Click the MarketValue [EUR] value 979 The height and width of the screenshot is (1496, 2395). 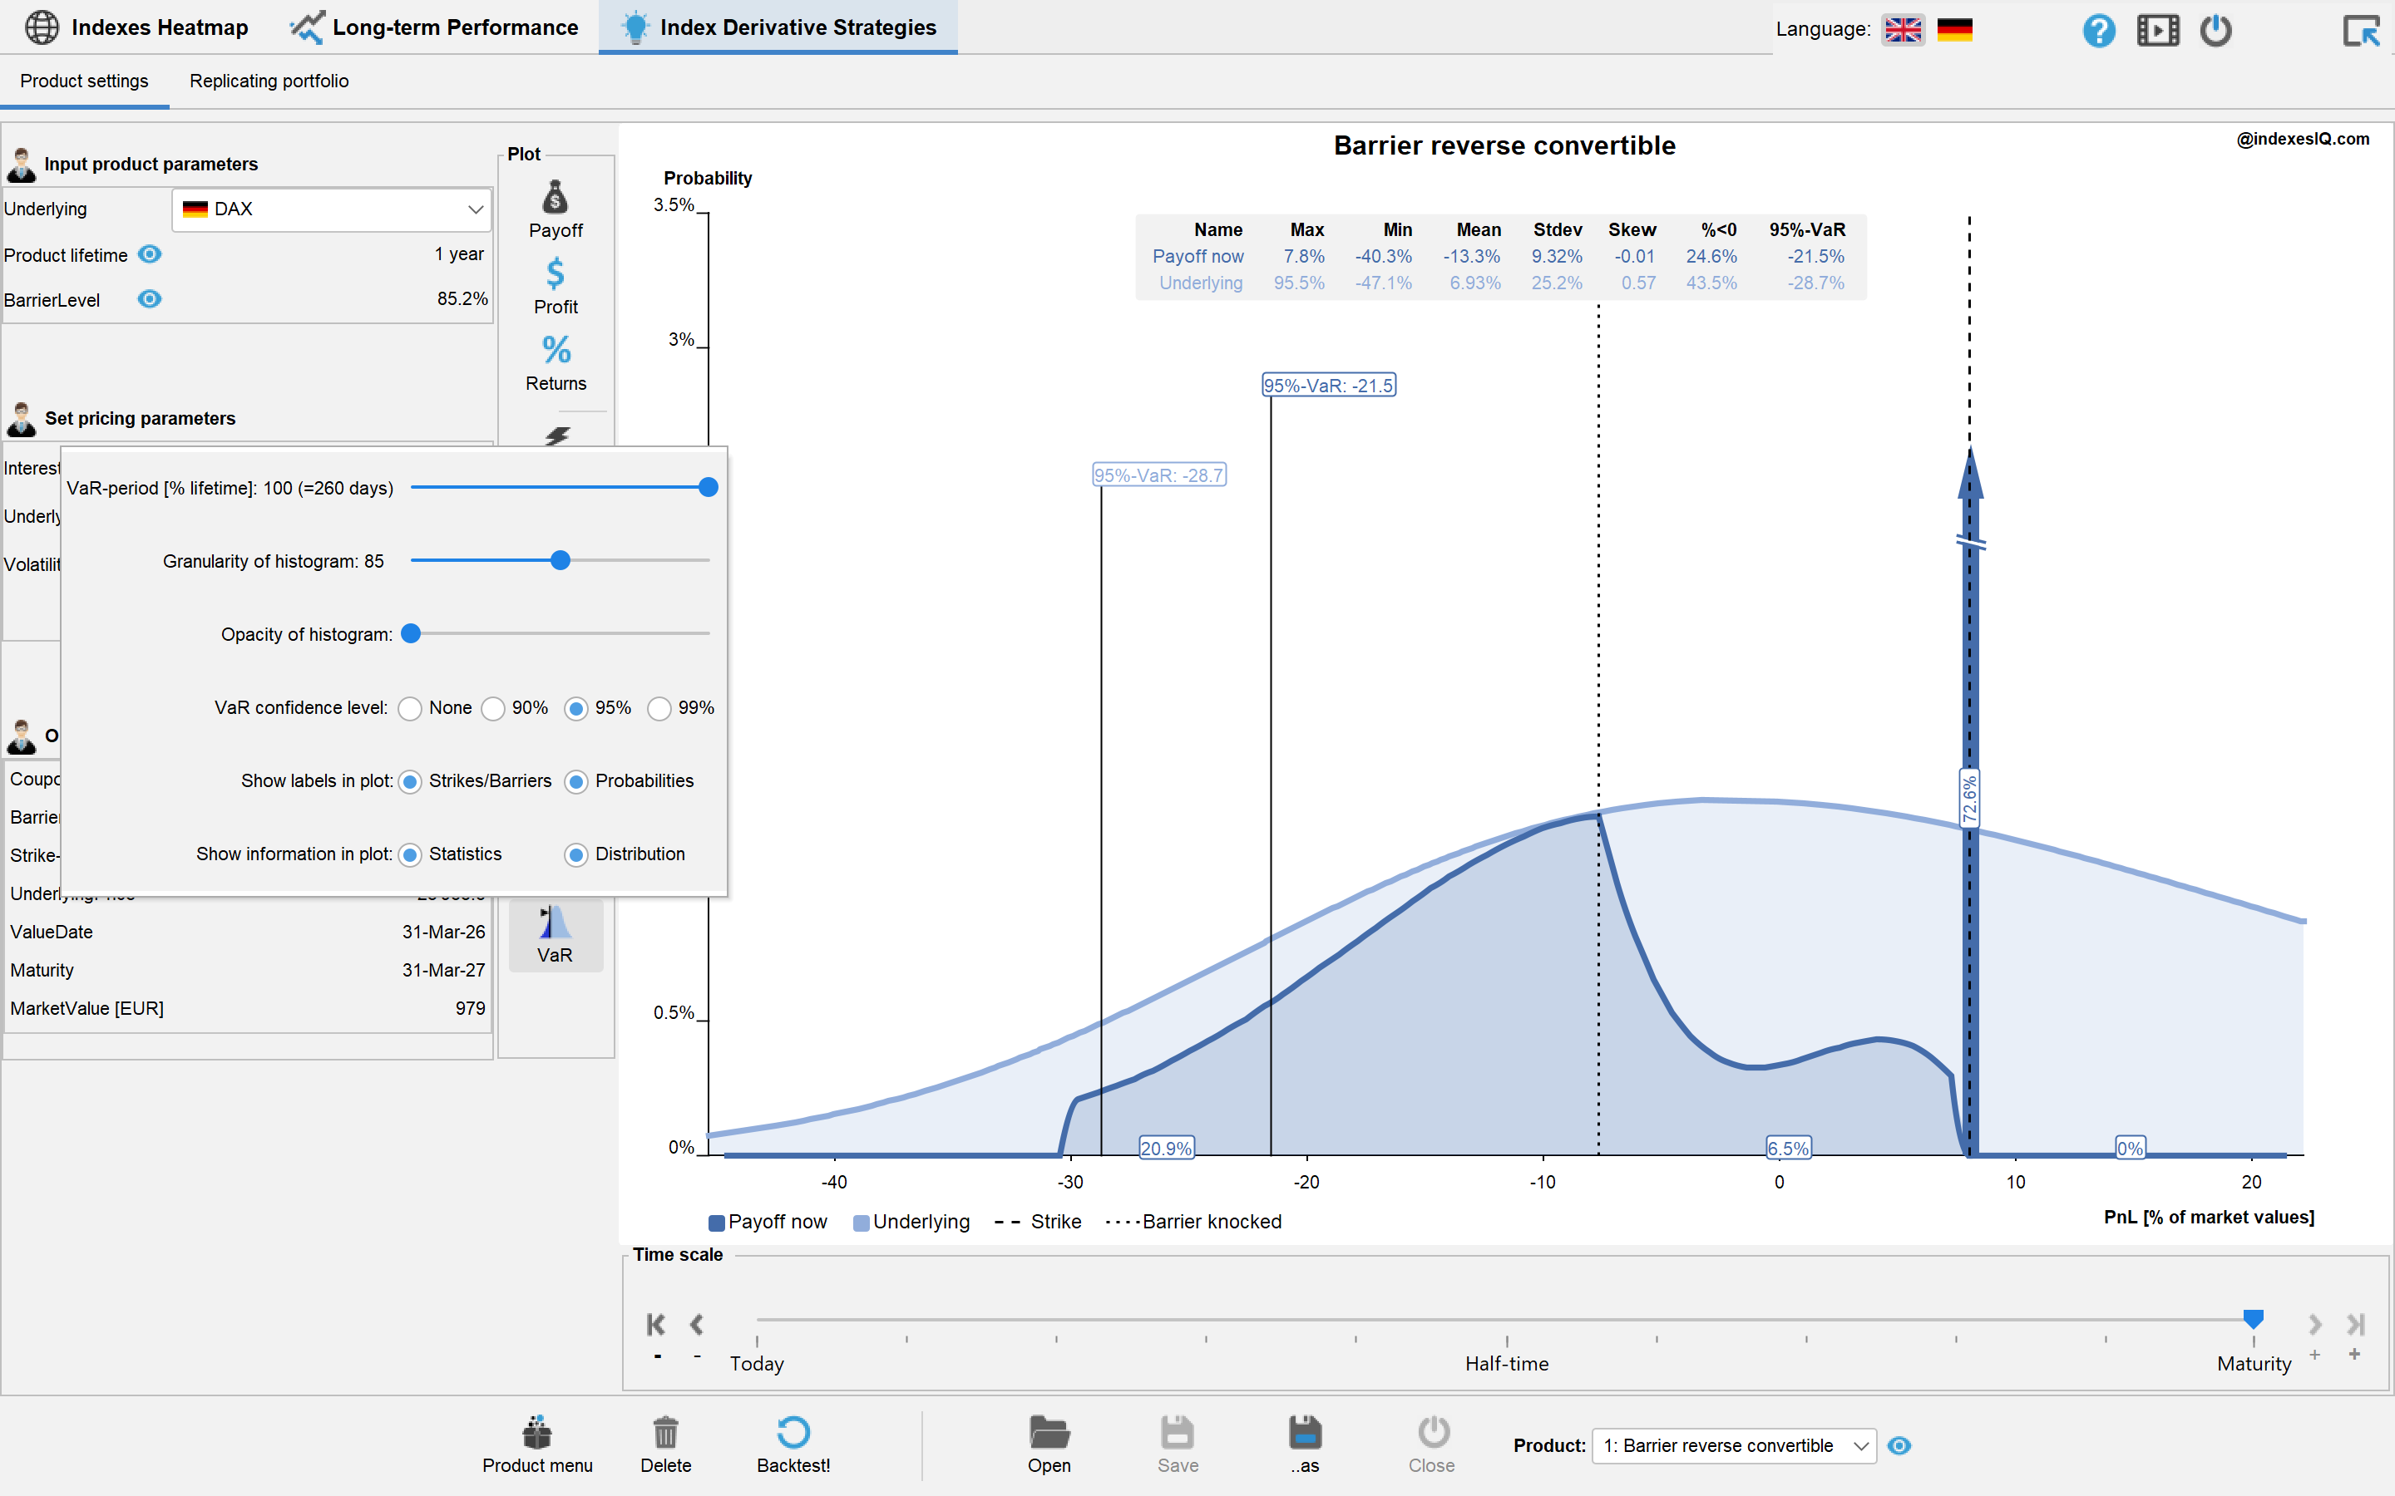click(x=470, y=1008)
